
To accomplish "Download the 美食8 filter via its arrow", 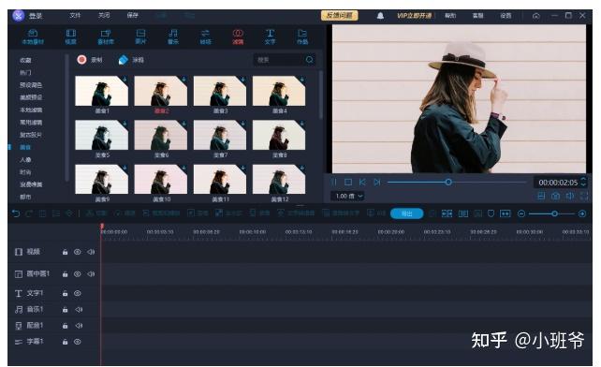I will point(302,123).
